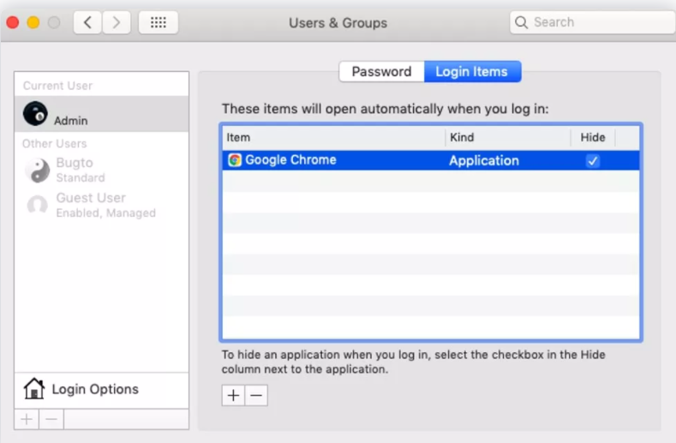Add a user with sidebar plus button
This screenshot has height=443, width=676.
[27, 419]
